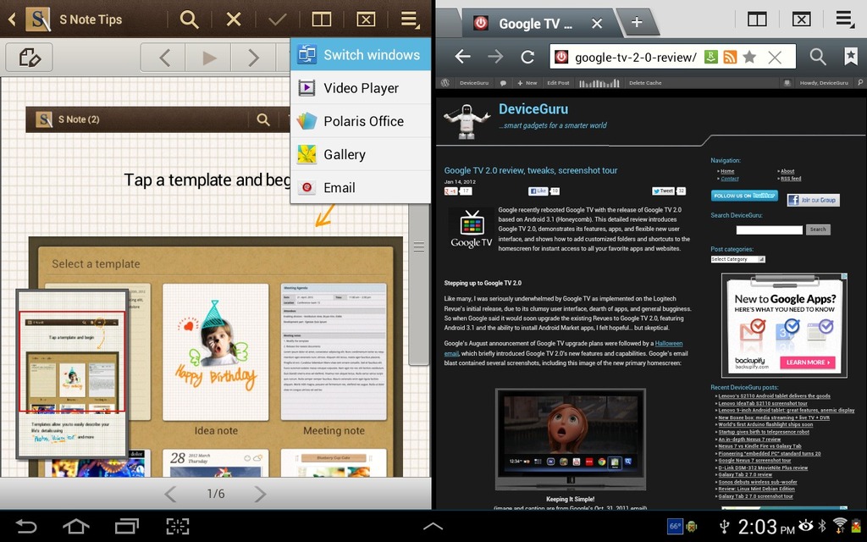Tap the S Note Tips back arrow
This screenshot has width=867, height=542.
pos(12,20)
